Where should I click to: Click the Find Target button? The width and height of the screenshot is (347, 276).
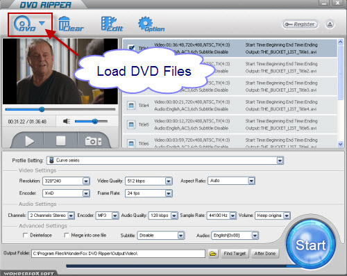click(235, 254)
